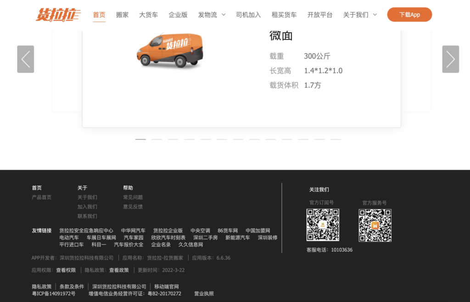Open the 联系我们 footer link
This screenshot has height=302, width=470.
pos(87,216)
